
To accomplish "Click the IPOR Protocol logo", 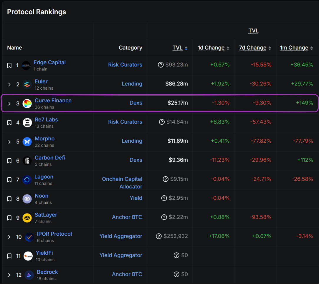I will pyautogui.click(x=29, y=237).
